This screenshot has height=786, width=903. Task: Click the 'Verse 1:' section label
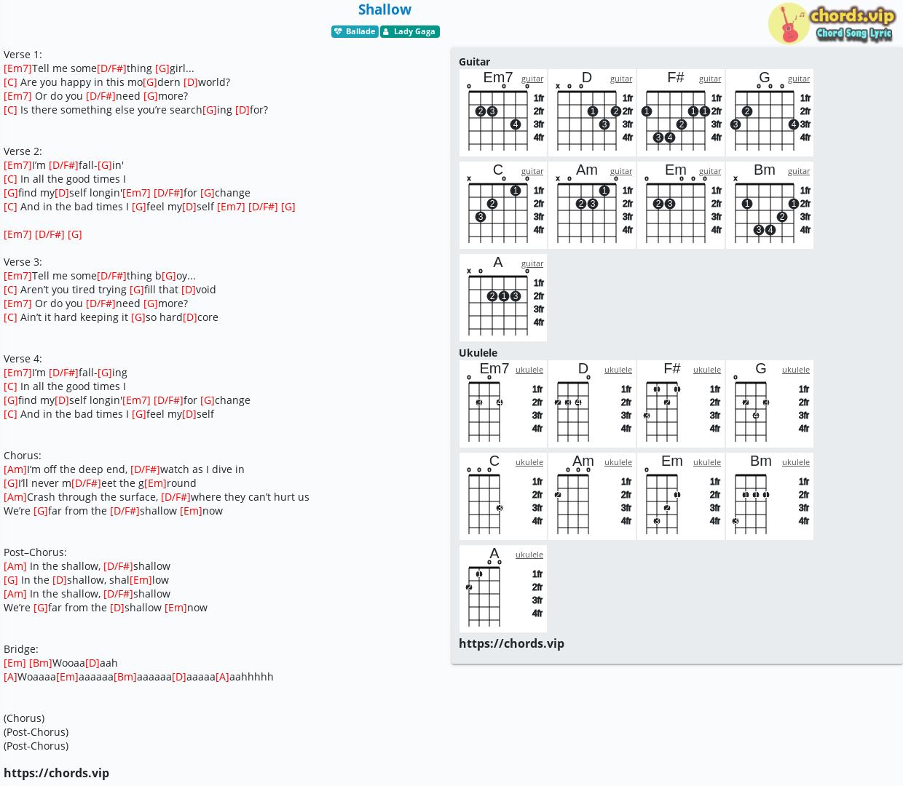coord(23,55)
